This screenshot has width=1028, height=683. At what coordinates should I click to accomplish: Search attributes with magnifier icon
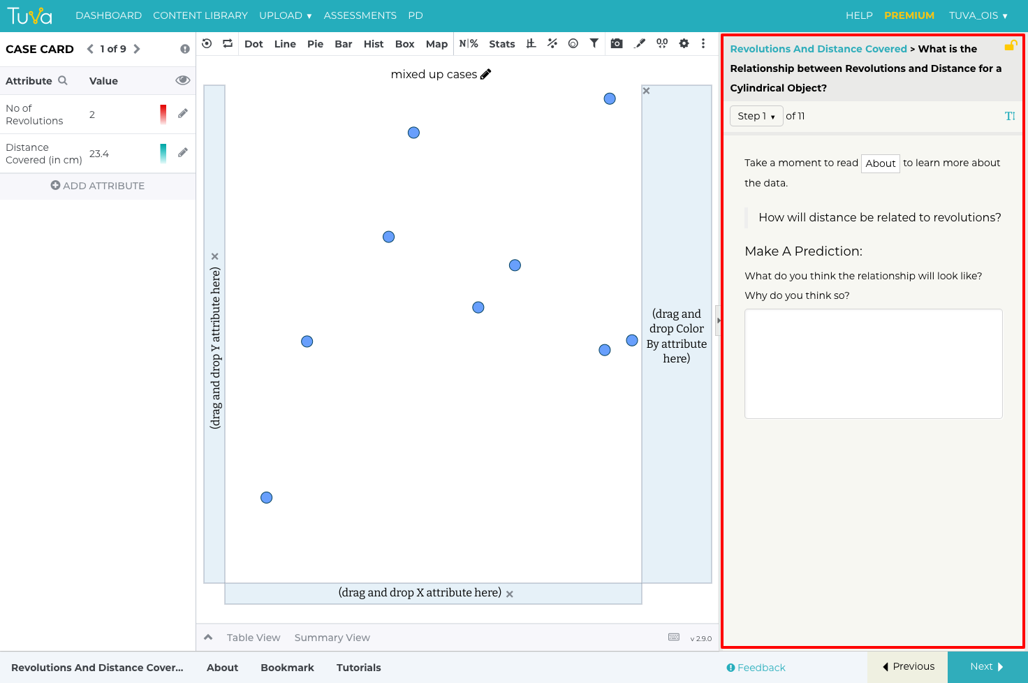tap(63, 80)
